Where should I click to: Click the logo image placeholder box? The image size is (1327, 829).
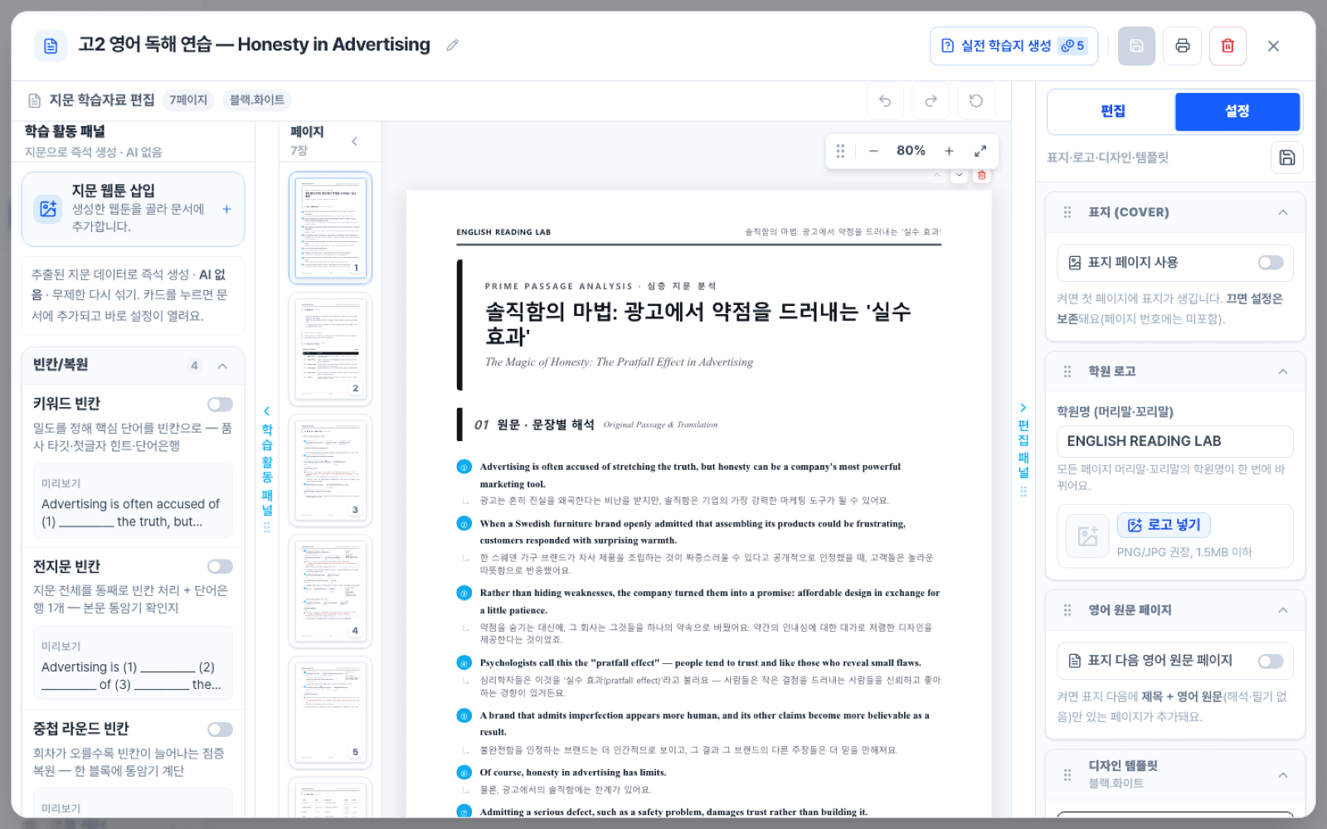click(1087, 536)
